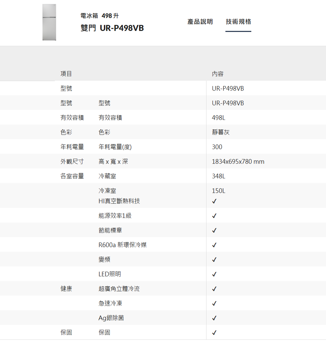Viewport: 326px width, 341px height.
Task: Select the 1834x695x780 mm dimension value
Action: 238,162
